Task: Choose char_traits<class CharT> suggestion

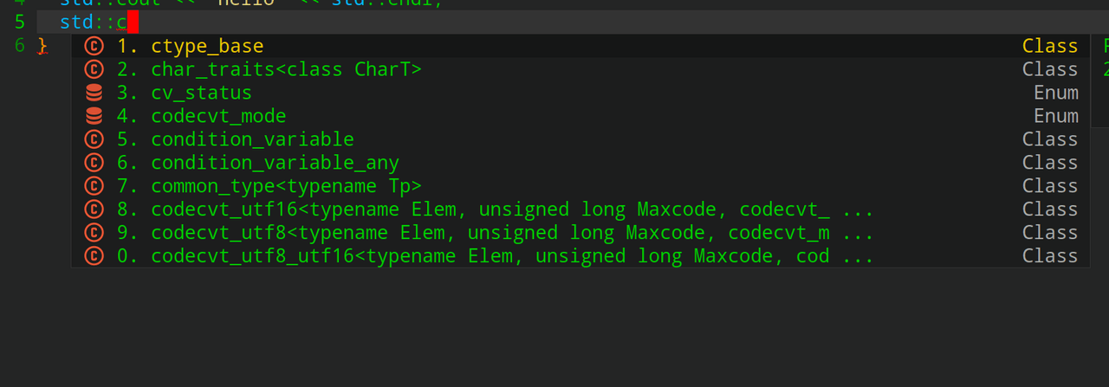Action: 580,69
